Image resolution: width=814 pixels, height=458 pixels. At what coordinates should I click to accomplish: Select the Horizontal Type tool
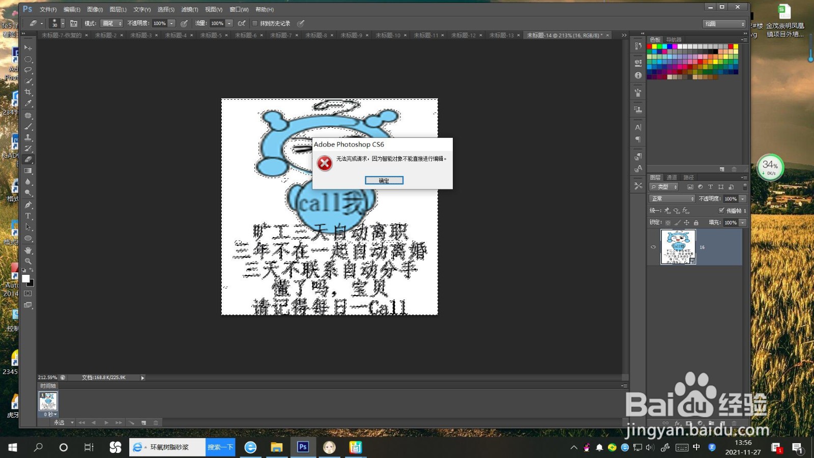pyautogui.click(x=28, y=216)
